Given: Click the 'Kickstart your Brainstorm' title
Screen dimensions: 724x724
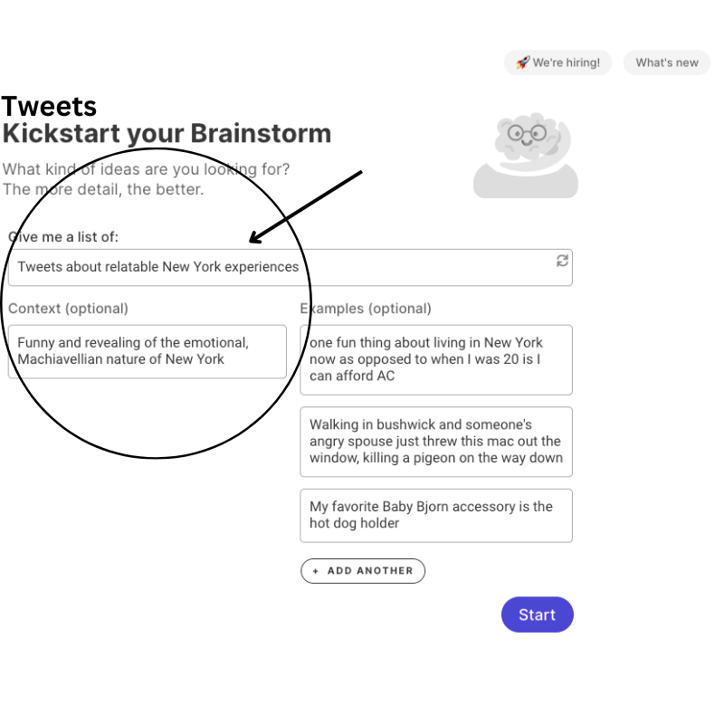Looking at the screenshot, I should tap(167, 134).
